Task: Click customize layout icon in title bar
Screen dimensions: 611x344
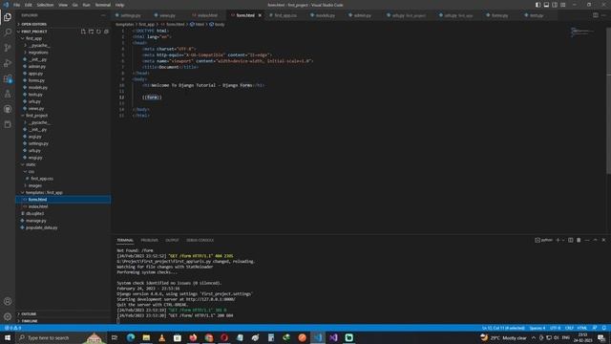Action: [563, 5]
